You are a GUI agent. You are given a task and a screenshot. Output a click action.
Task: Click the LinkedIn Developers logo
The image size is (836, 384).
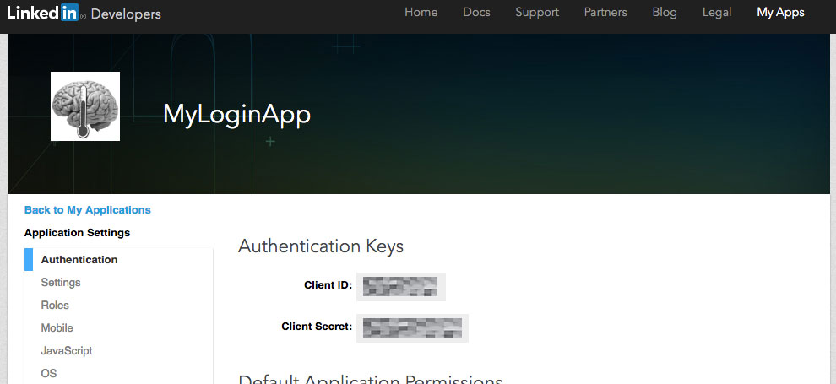pyautogui.click(x=84, y=13)
